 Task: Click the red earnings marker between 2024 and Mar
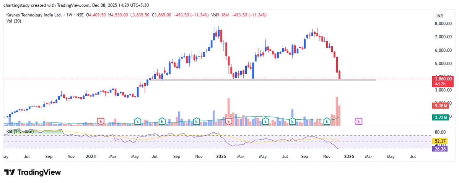(x=101, y=121)
